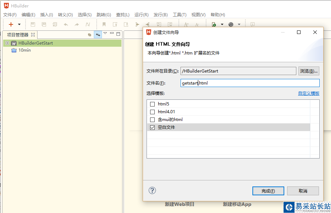Select the HBuilderGetStart project
Viewport: 331px width, 213px height.
35,43
